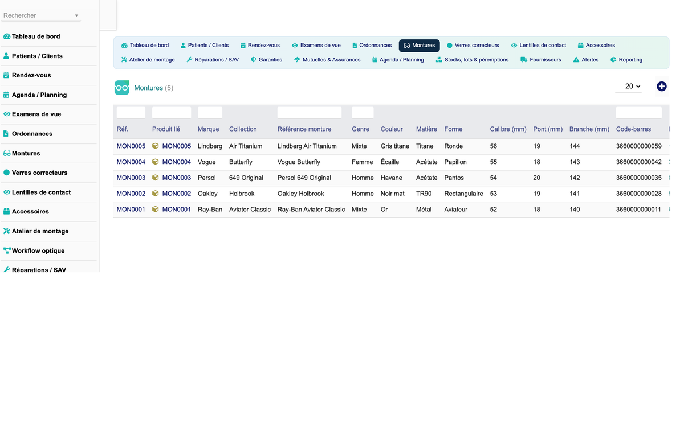Sort by Calibre (mm) column header

coord(508,129)
